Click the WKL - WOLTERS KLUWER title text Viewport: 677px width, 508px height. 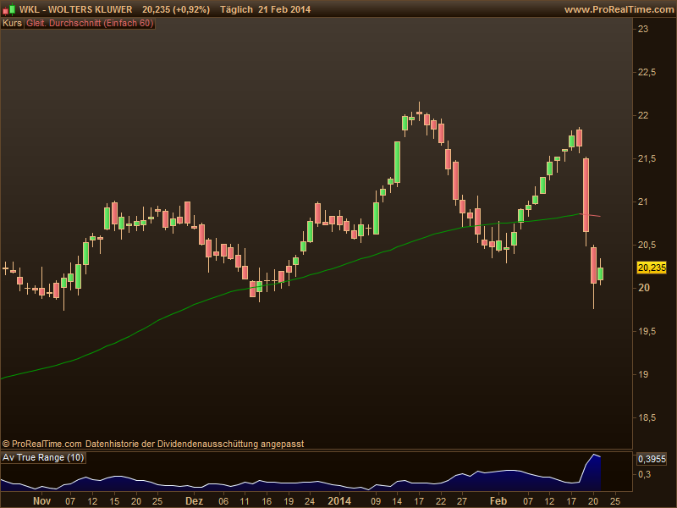click(75, 9)
